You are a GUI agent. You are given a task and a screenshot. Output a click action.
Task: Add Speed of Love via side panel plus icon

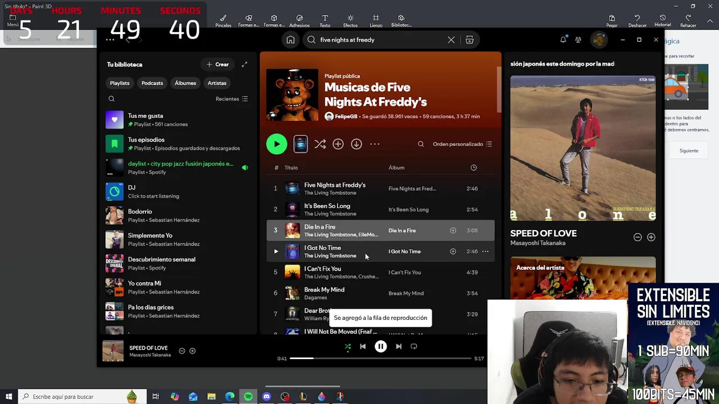(x=651, y=237)
